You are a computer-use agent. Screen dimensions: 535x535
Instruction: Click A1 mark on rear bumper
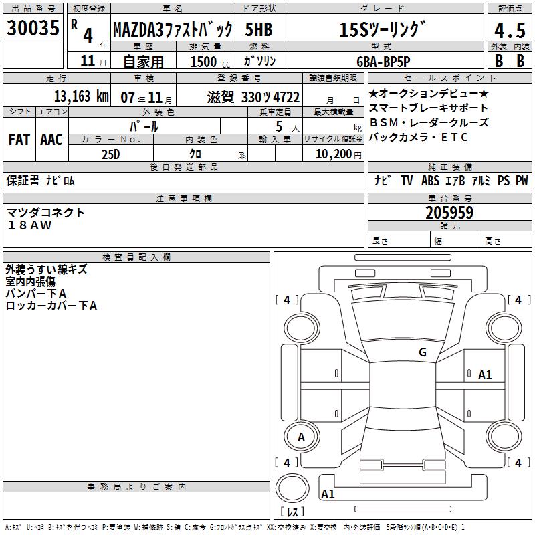(328, 494)
